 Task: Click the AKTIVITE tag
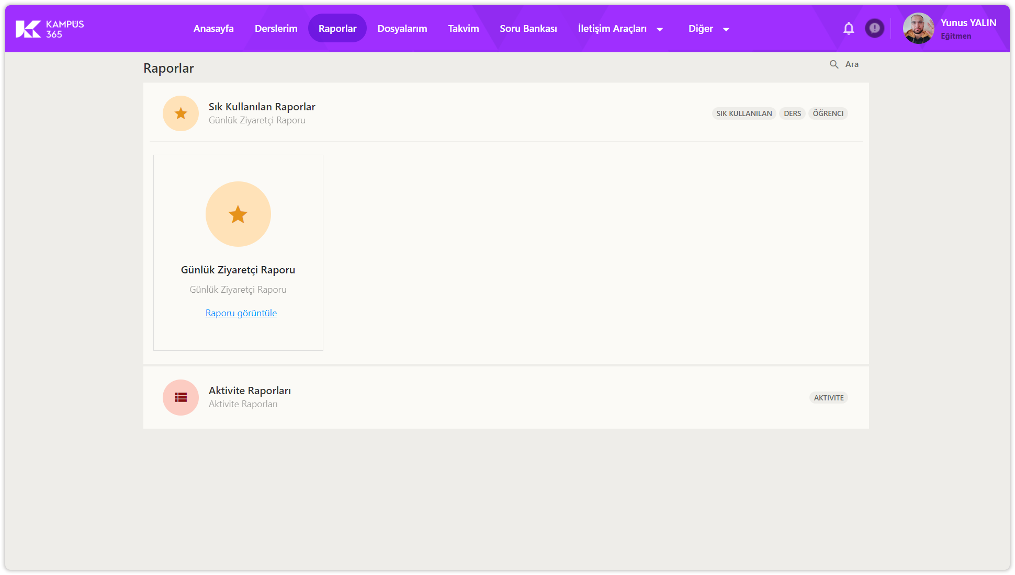click(828, 398)
